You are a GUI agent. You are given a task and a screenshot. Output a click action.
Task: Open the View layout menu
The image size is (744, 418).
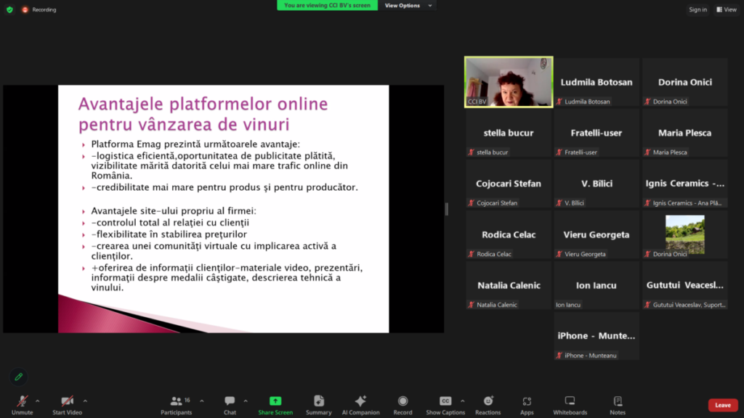tap(727, 9)
